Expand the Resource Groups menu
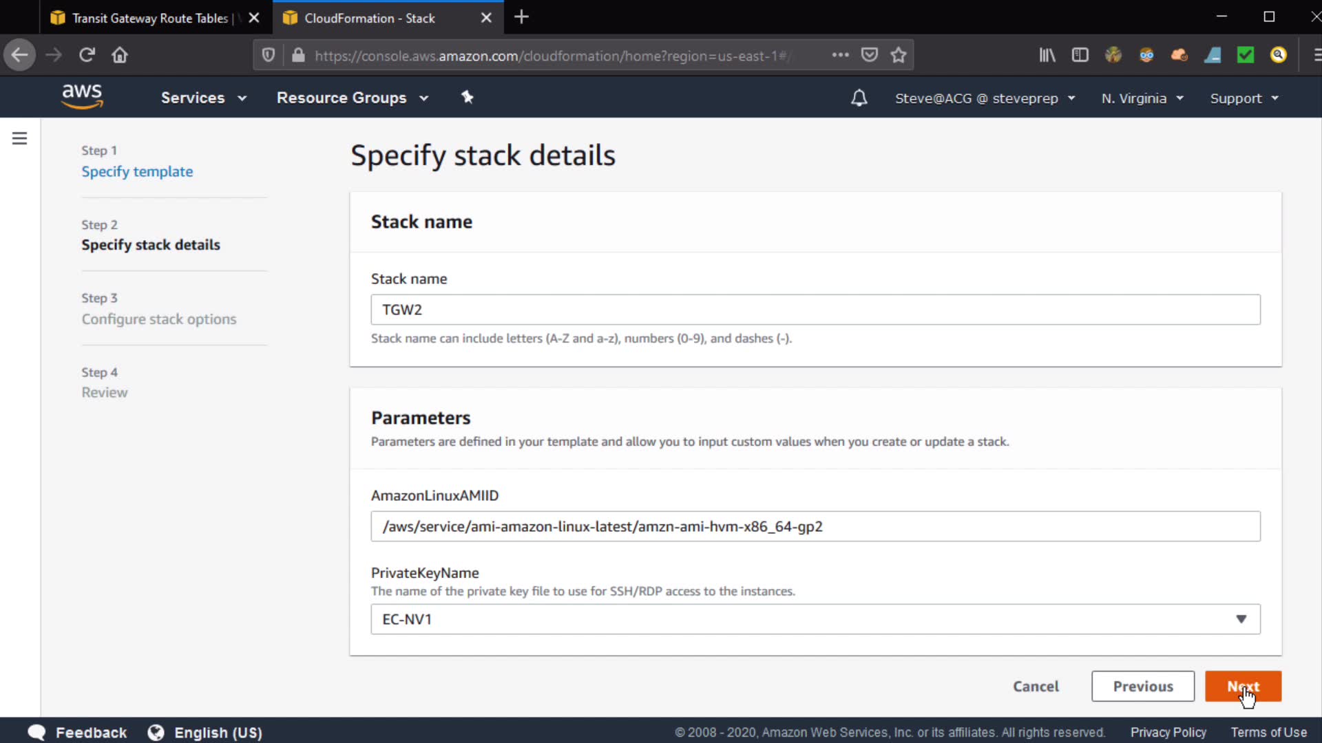This screenshot has width=1322, height=743. pos(352,98)
